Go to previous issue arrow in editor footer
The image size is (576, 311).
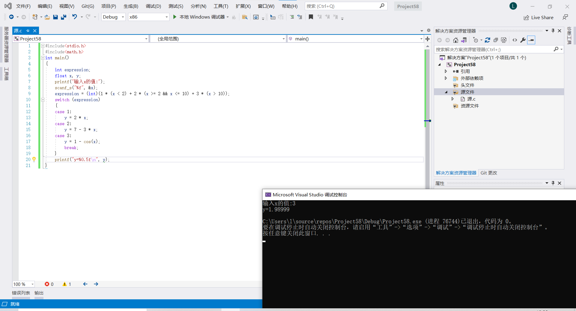tap(85, 284)
